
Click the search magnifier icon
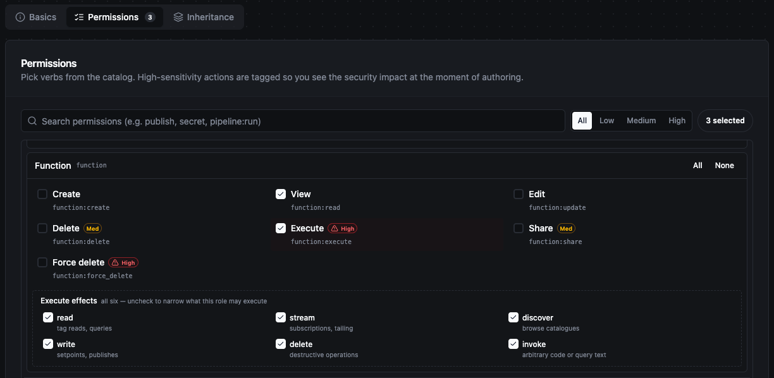pyautogui.click(x=32, y=121)
